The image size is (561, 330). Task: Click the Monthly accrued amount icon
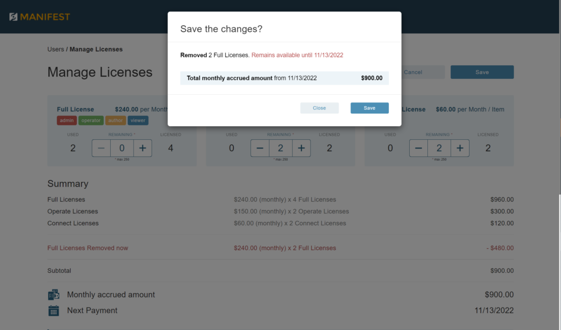(54, 294)
